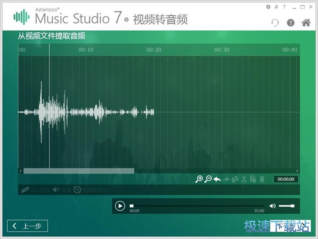Play the extracted audio
The height and width of the screenshot is (239, 318).
click(120, 206)
